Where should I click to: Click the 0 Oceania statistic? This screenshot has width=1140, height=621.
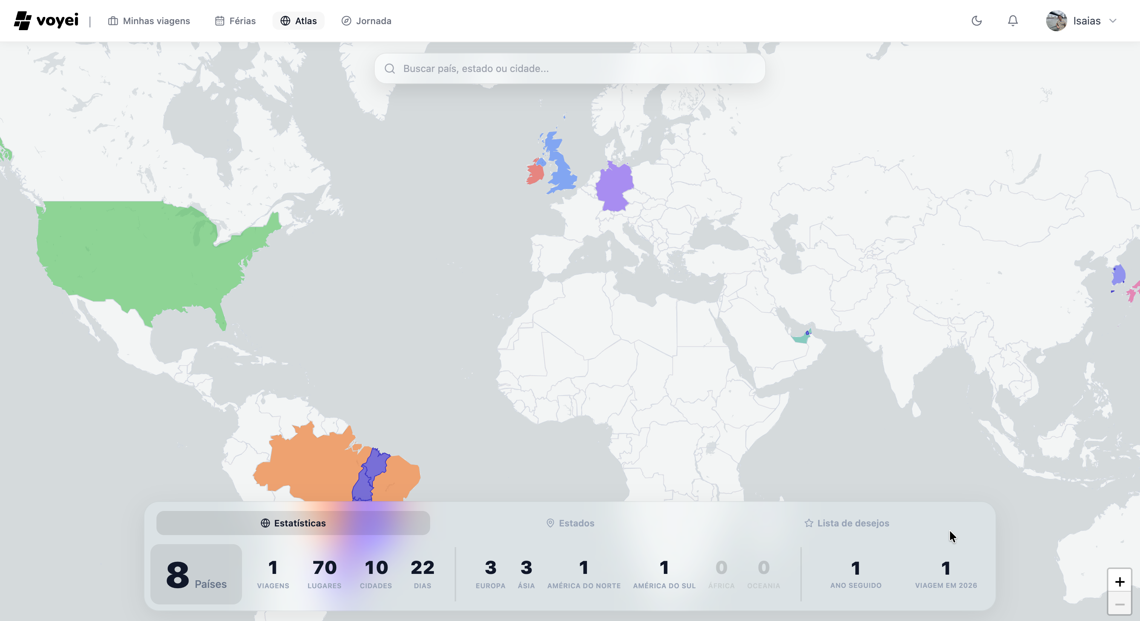[x=764, y=574]
